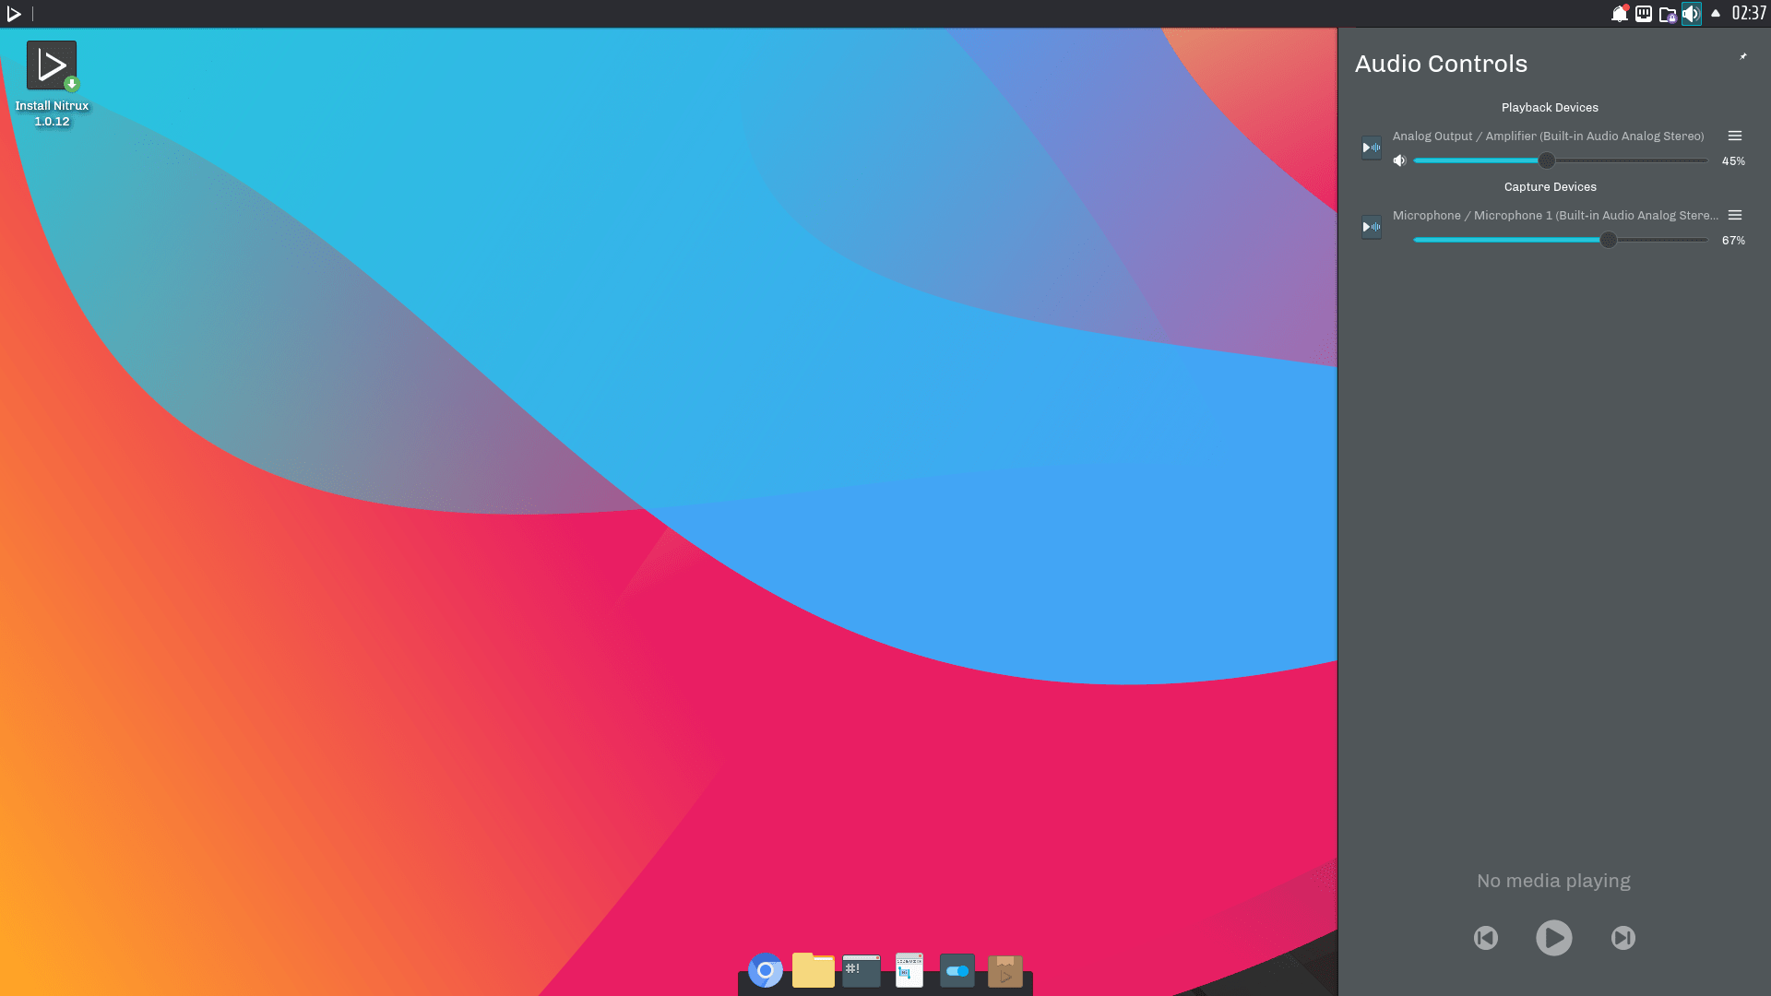Open the Nitrux application launcher menu
Screen dimensions: 1771x996
tap(14, 13)
